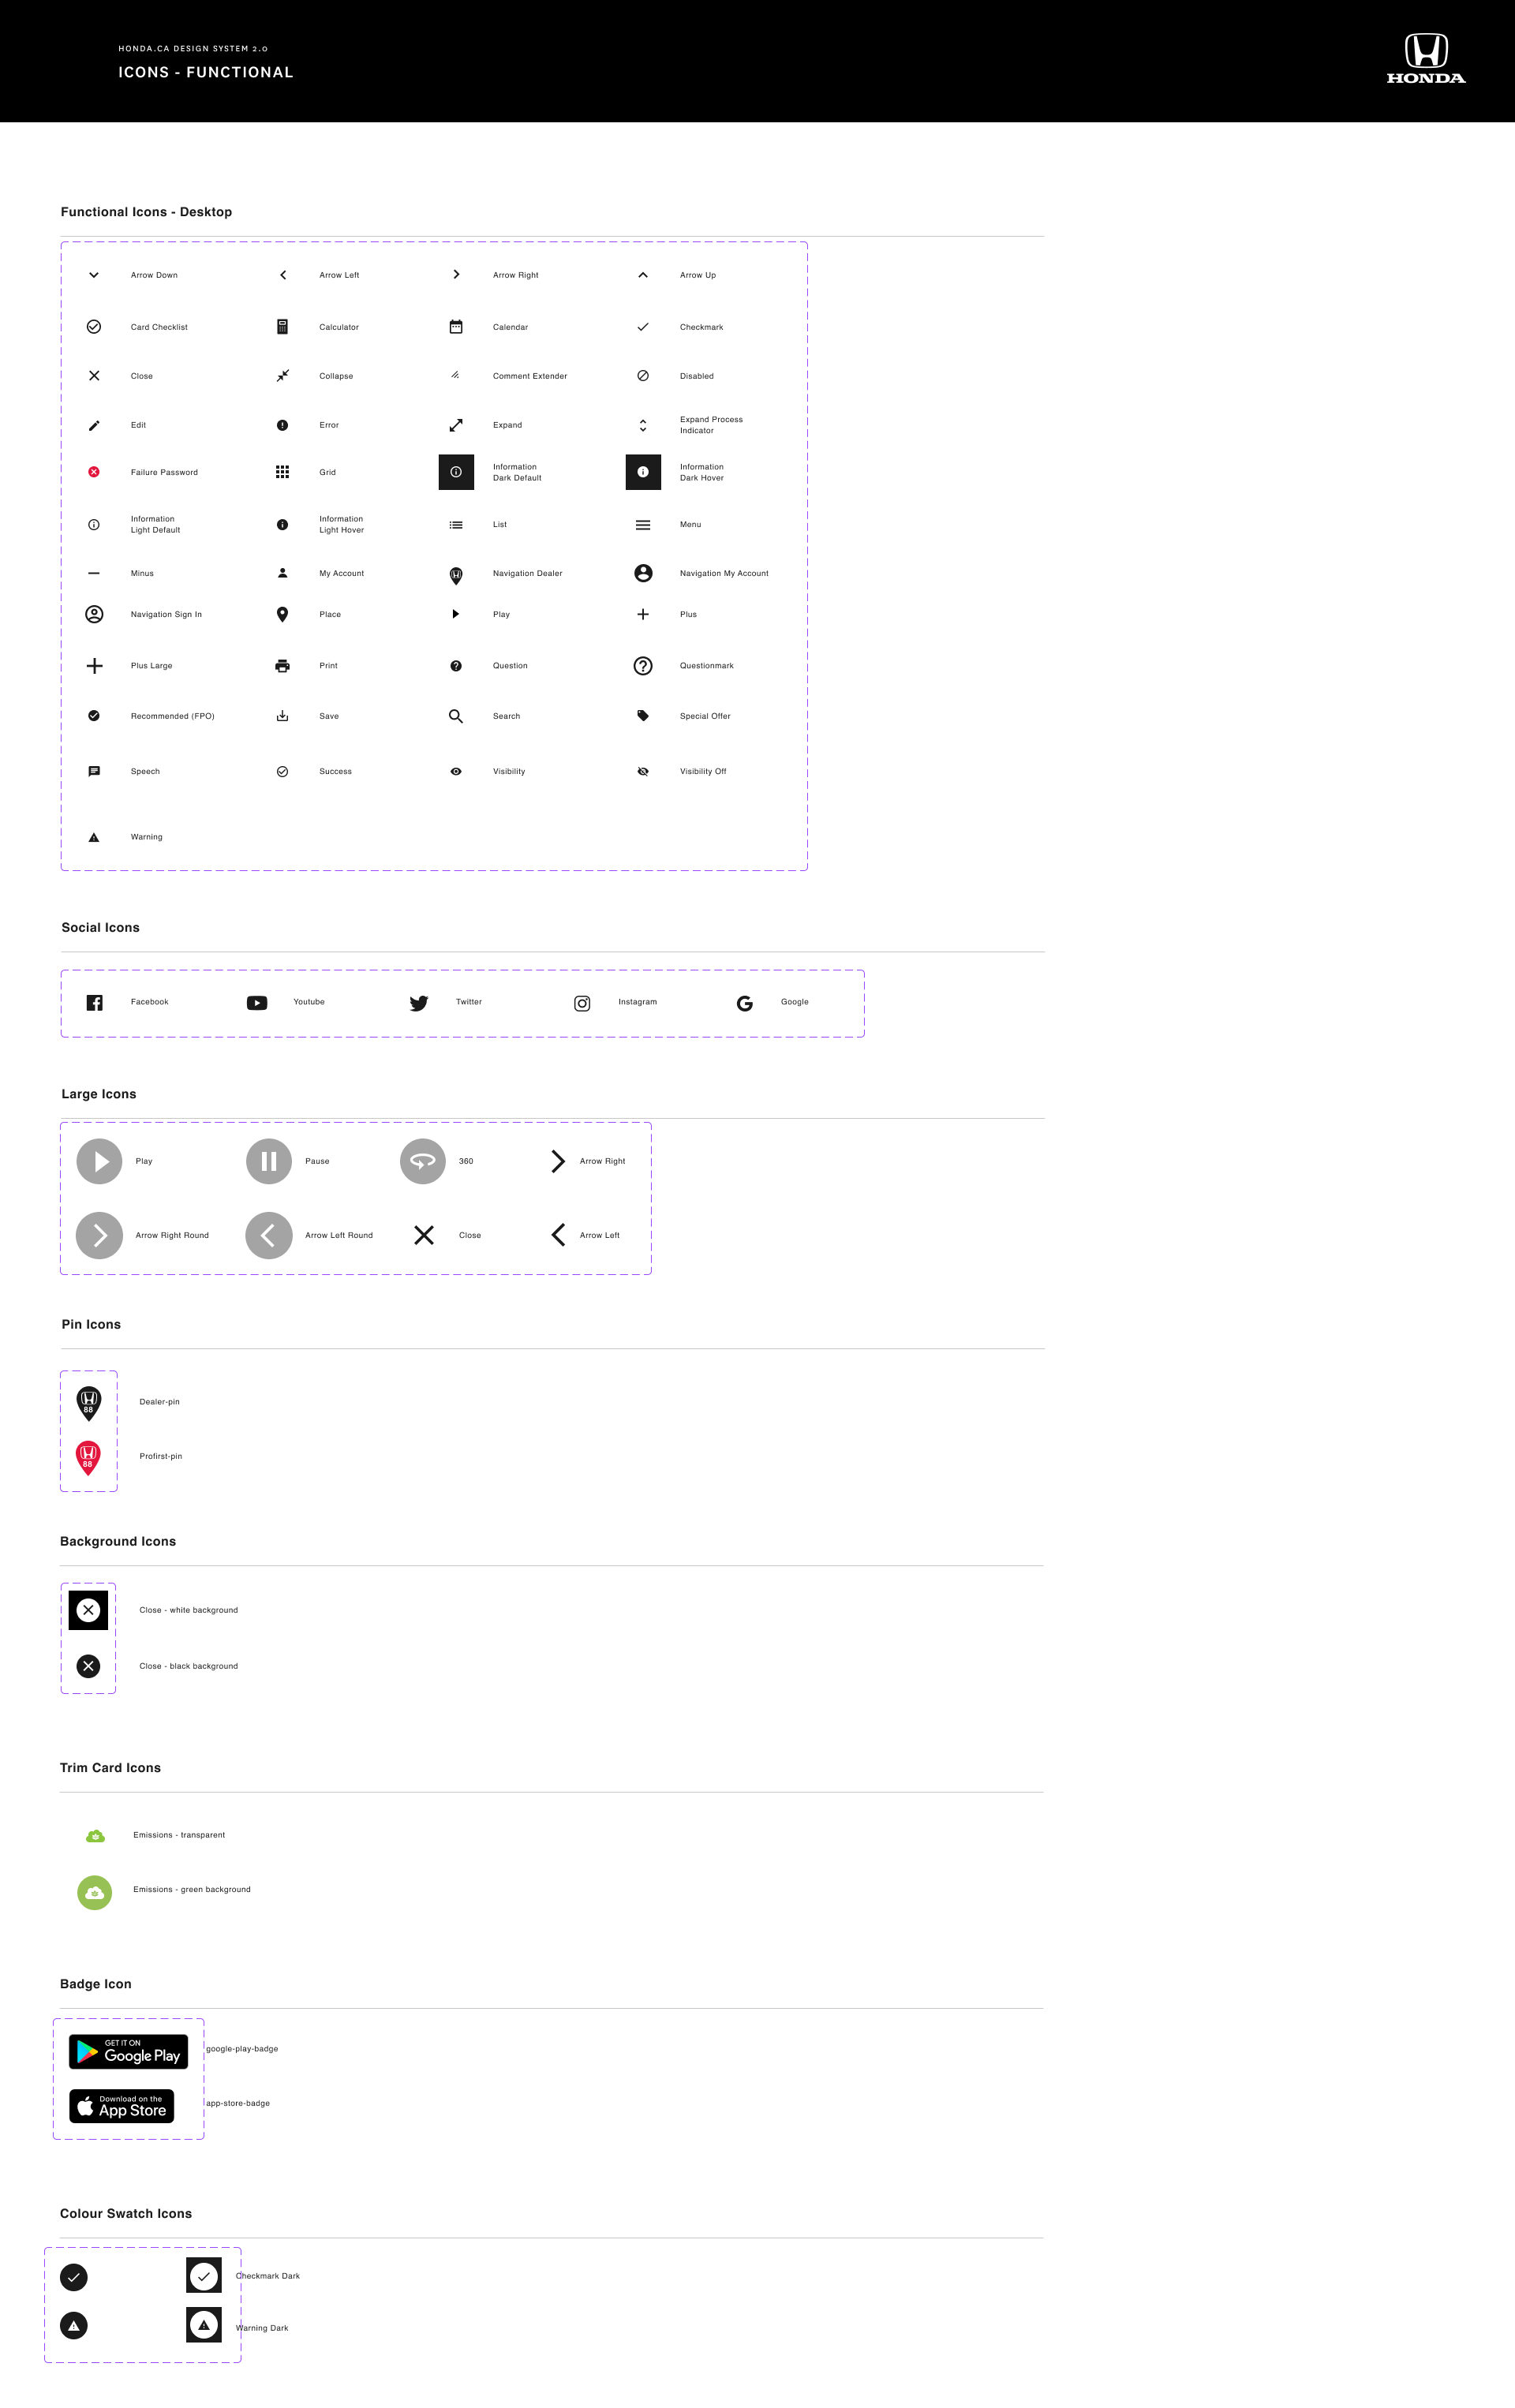Click the Visibility Off icon
1515x2408 pixels.
(x=643, y=772)
